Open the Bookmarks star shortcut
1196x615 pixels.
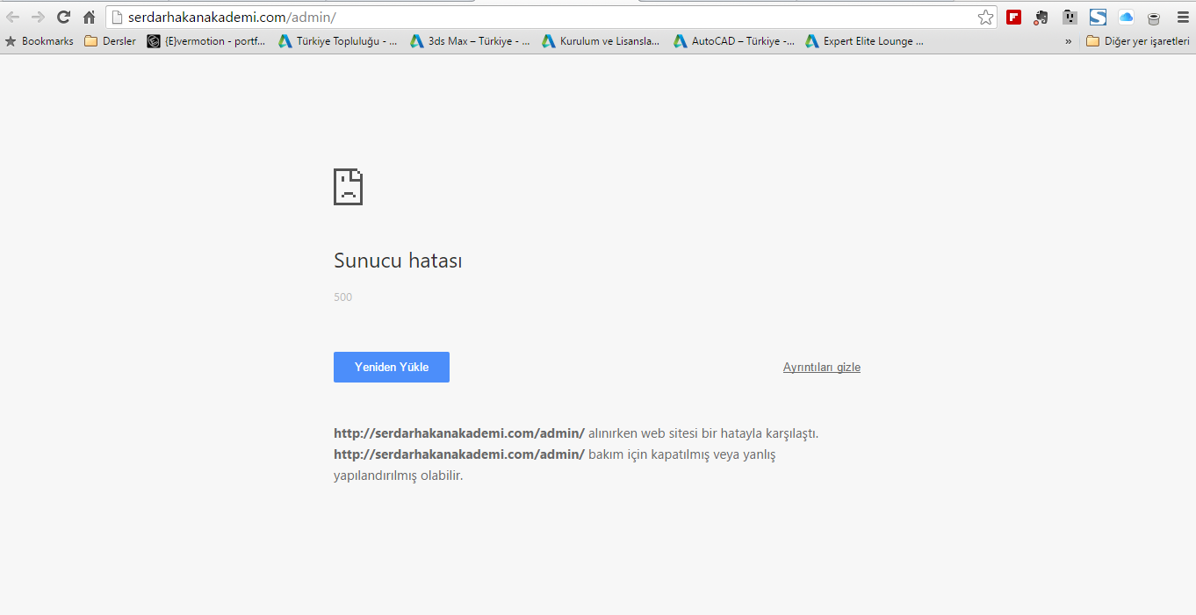(40, 40)
